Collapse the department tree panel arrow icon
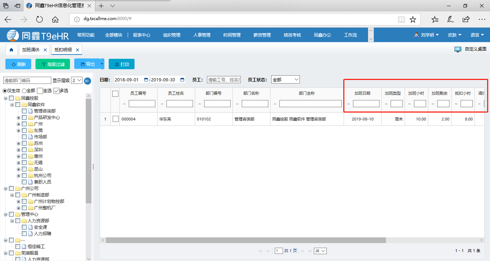This screenshot has width=490, height=261. [88, 81]
